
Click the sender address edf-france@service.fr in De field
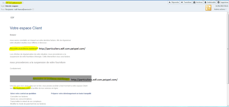tap(13, 3)
